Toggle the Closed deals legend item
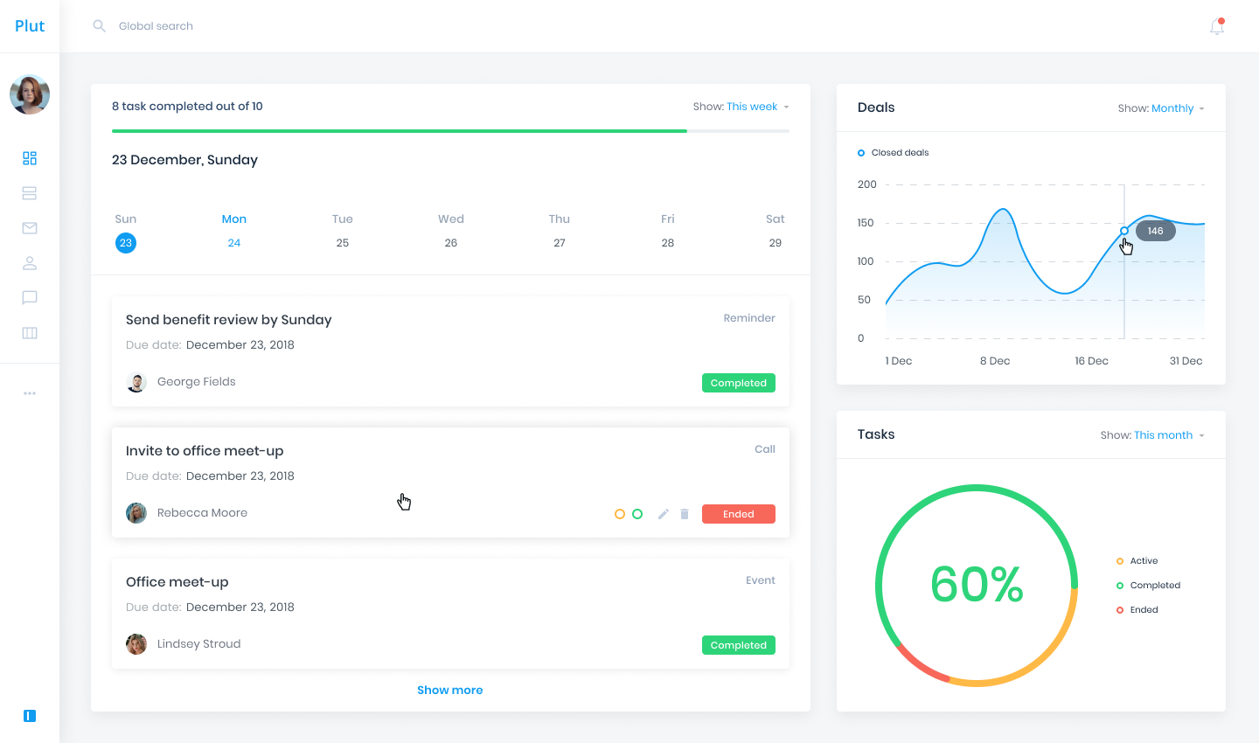The height and width of the screenshot is (743, 1259). [893, 152]
